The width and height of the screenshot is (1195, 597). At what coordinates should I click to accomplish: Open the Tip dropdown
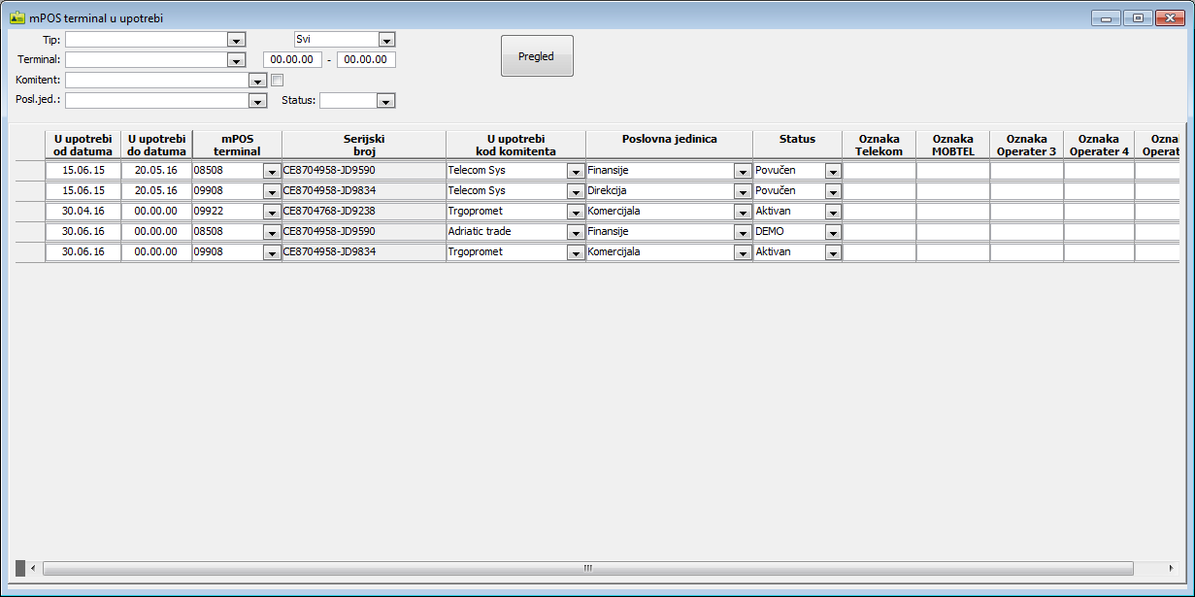click(235, 40)
